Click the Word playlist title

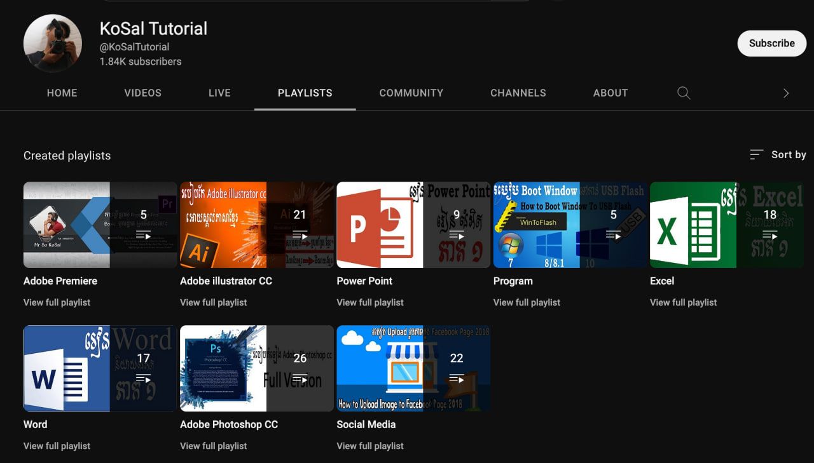pyautogui.click(x=35, y=424)
